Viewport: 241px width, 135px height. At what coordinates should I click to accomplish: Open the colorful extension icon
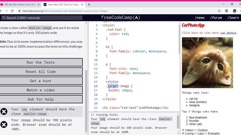(226, 11)
